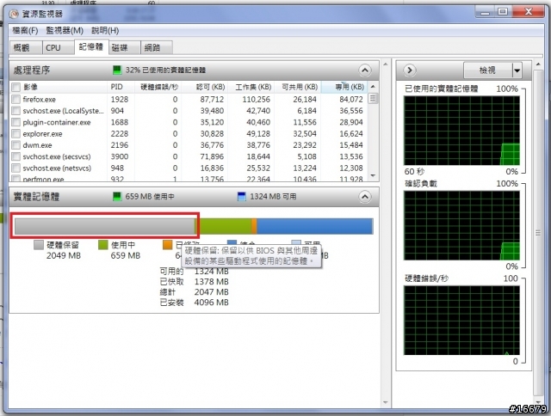Open the File (F) menu
Viewport: 551px width, 416px height.
25,31
